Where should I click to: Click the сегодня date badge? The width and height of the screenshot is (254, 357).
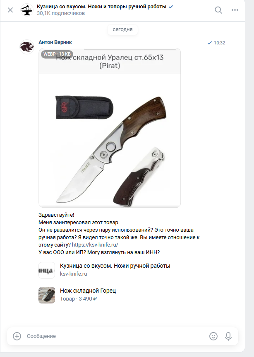pos(122,29)
